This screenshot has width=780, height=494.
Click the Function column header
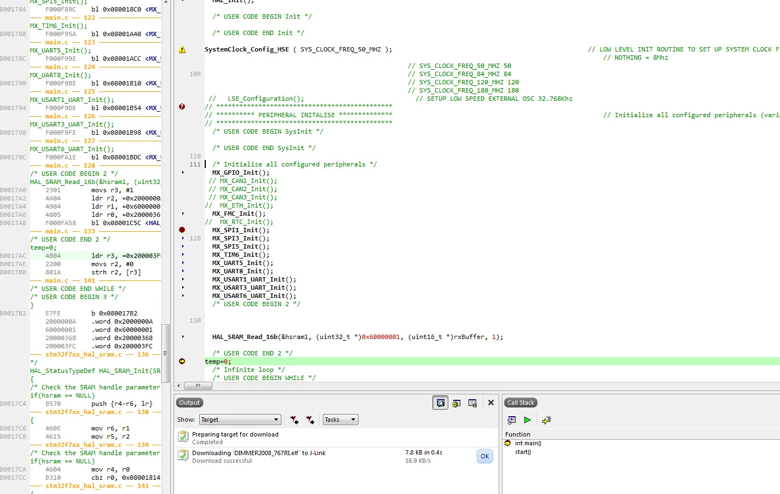coord(518,434)
